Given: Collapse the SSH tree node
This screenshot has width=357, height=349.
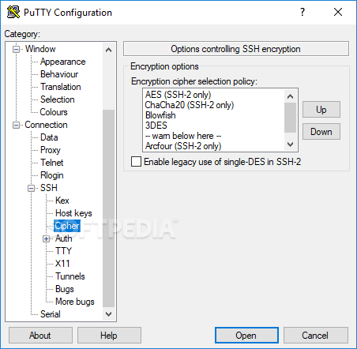Looking at the screenshot, I should (x=32, y=188).
